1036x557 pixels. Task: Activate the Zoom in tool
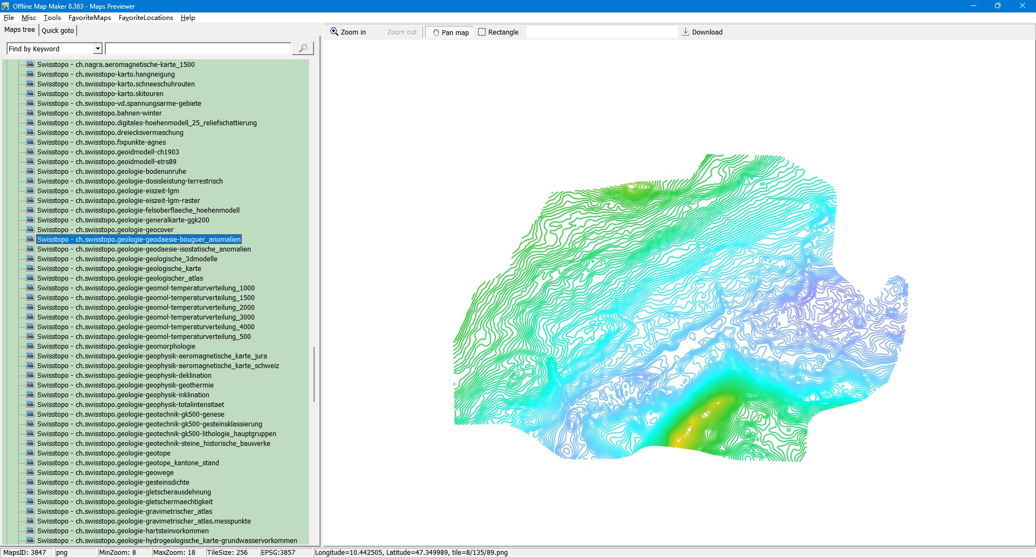(348, 32)
